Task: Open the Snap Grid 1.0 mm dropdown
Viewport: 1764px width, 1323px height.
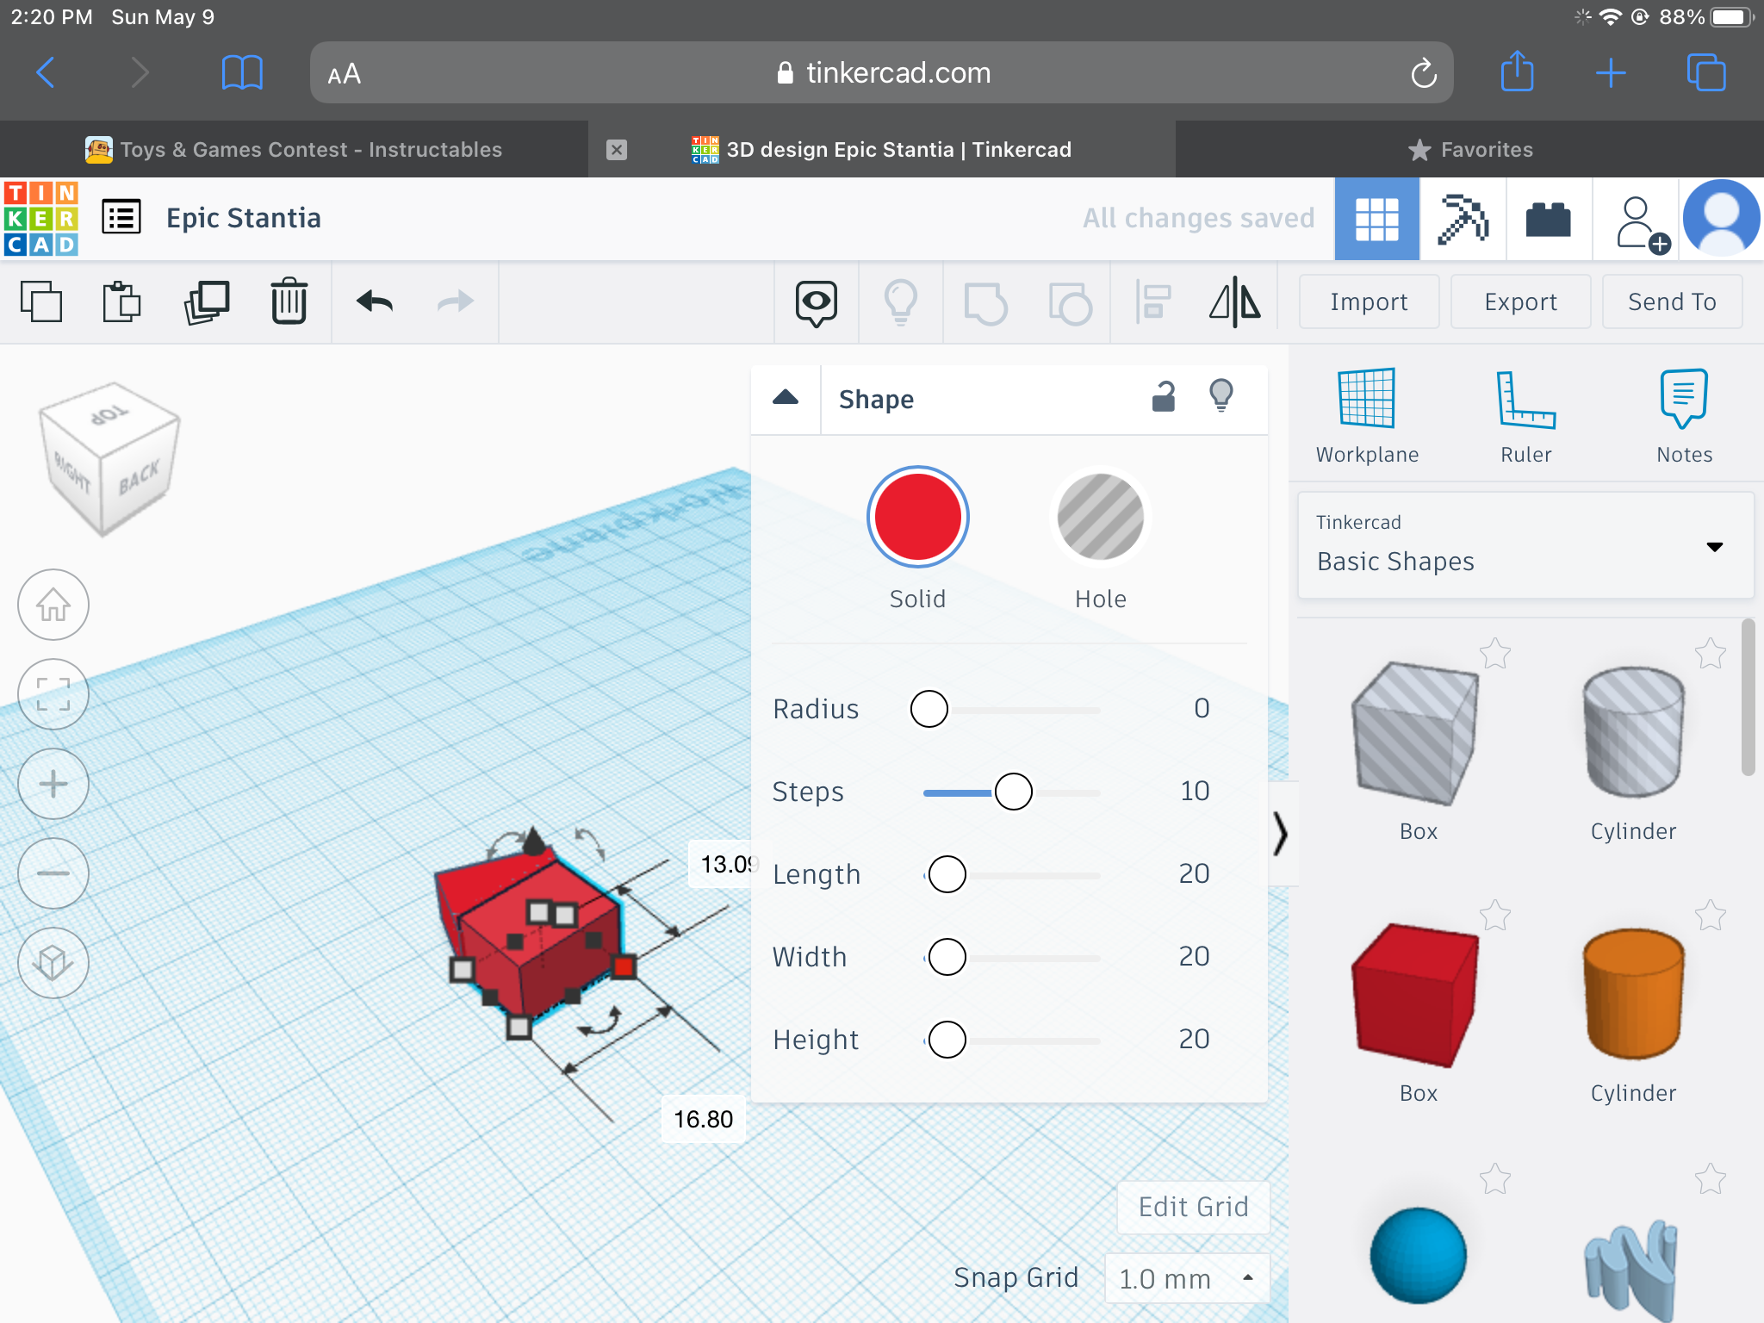Action: pos(1187,1278)
